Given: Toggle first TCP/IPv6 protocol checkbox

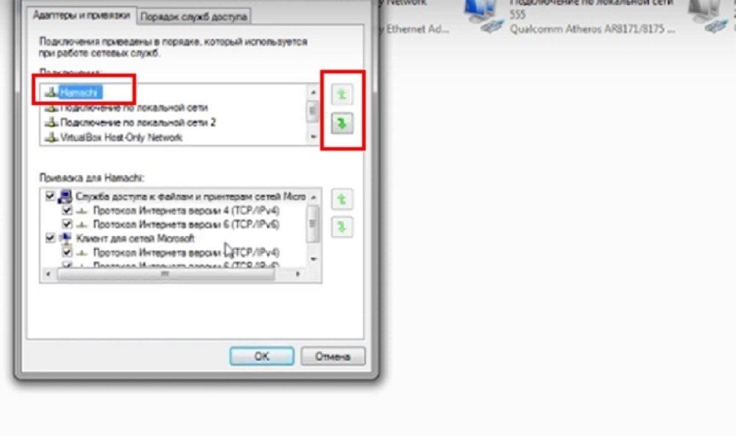Looking at the screenshot, I should coord(67,224).
